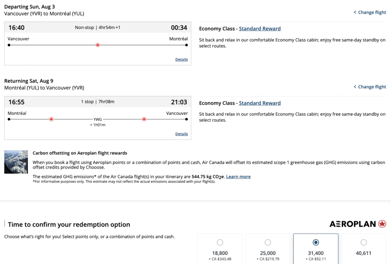Select the 25,000 points redemption option
This screenshot has height=264, width=391.
coord(268,242)
